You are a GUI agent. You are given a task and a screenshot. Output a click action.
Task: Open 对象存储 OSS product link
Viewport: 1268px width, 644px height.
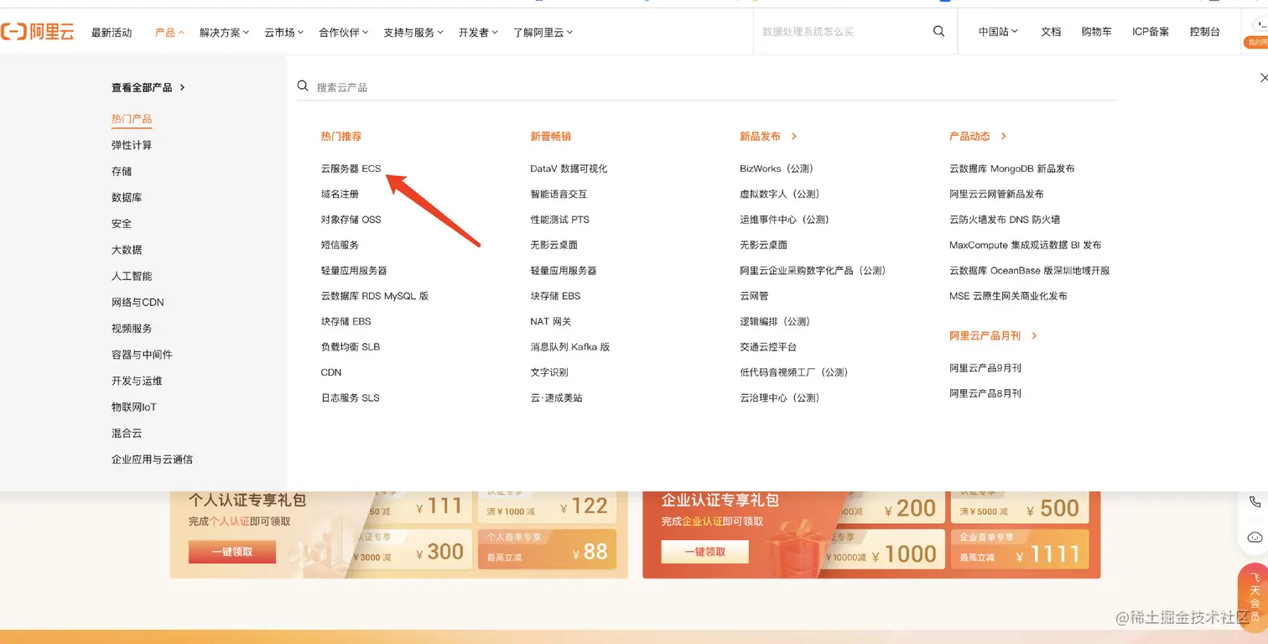tap(351, 220)
